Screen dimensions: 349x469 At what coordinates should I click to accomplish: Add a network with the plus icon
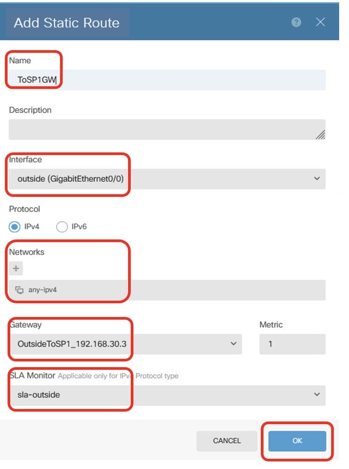pos(16,268)
